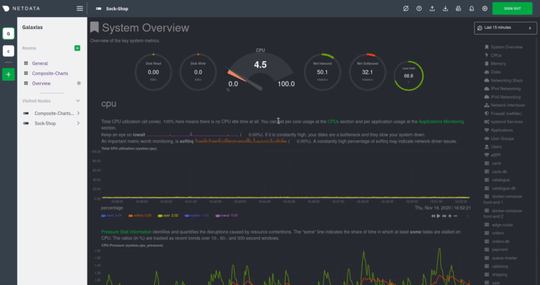Click the iowait sparkline in description
540x285 pixels.
point(193,134)
